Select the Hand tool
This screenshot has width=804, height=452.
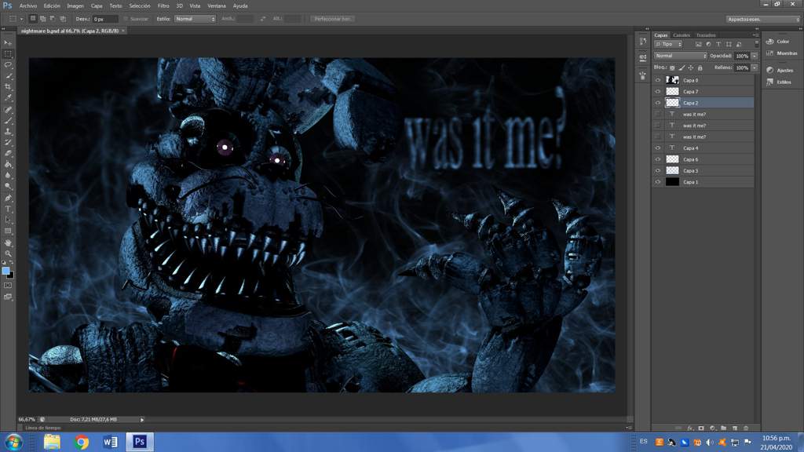click(x=8, y=242)
